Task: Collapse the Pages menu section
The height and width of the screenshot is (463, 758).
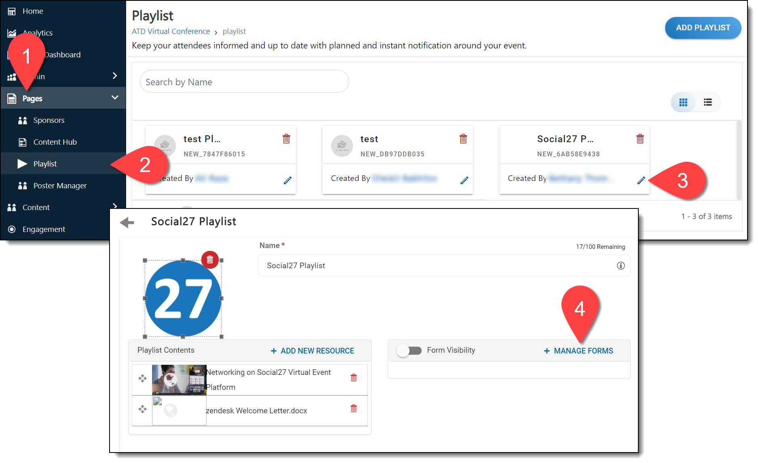Action: click(x=115, y=98)
